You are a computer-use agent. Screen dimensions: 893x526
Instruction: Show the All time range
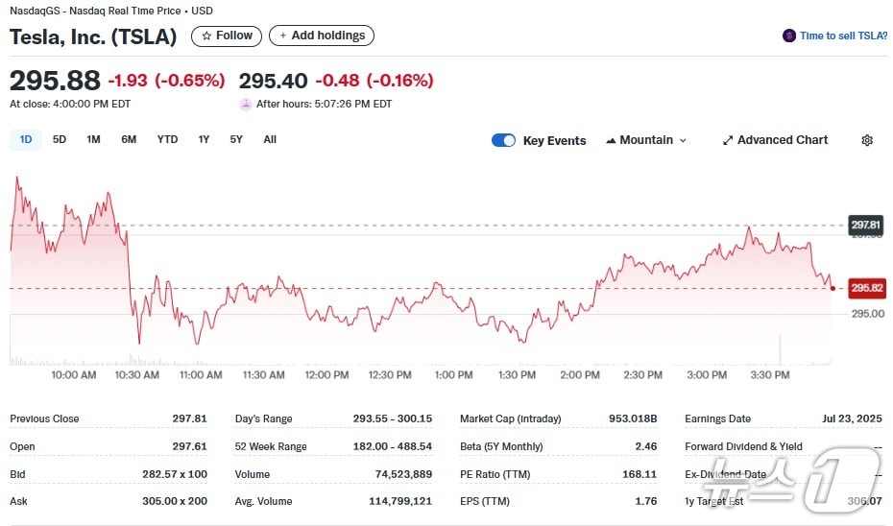270,139
